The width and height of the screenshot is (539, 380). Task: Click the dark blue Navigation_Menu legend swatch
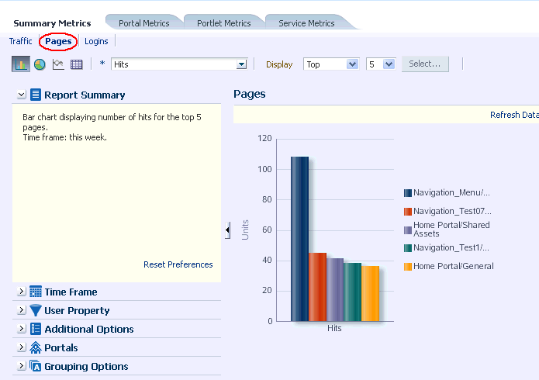(408, 193)
